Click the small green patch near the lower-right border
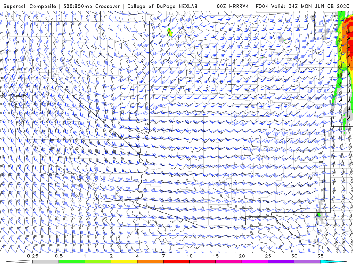This screenshot has height=264, width=353. point(319,214)
